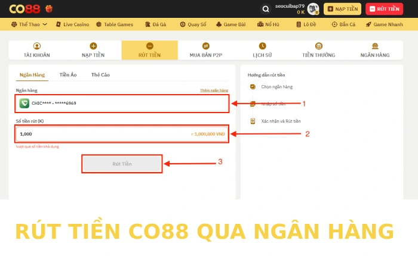Open the Table Games menu
This screenshot has height=256, width=418.
pyautogui.click(x=115, y=24)
